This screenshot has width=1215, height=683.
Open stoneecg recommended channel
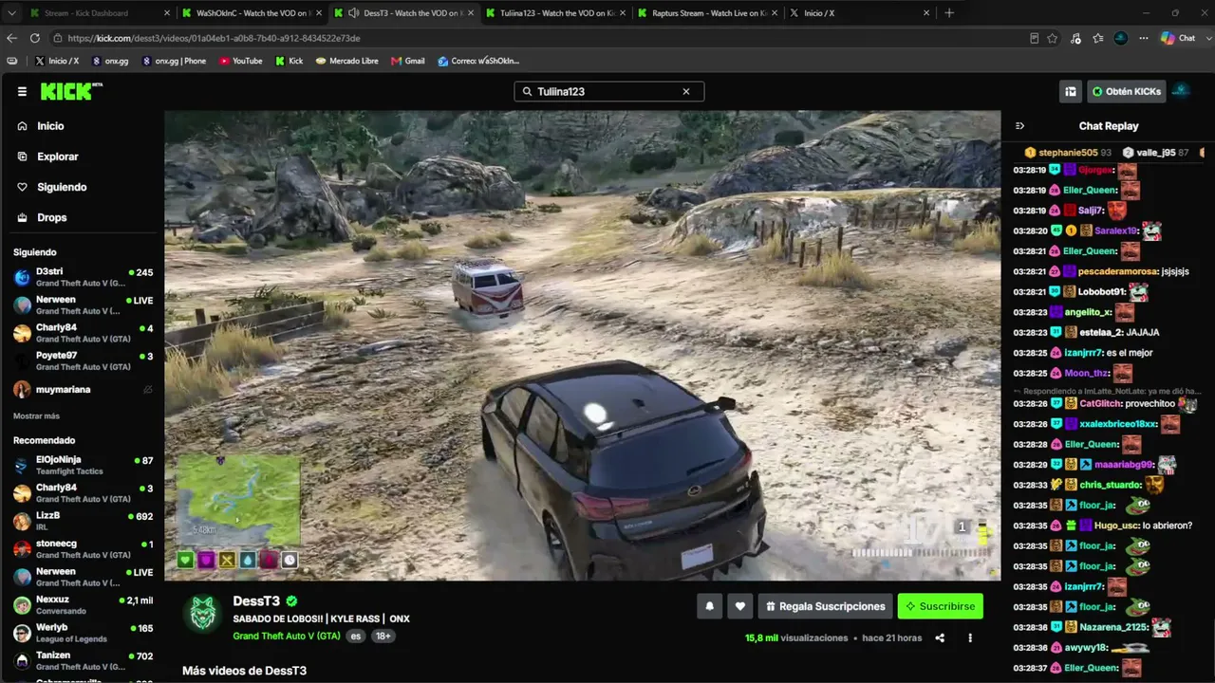pos(83,548)
